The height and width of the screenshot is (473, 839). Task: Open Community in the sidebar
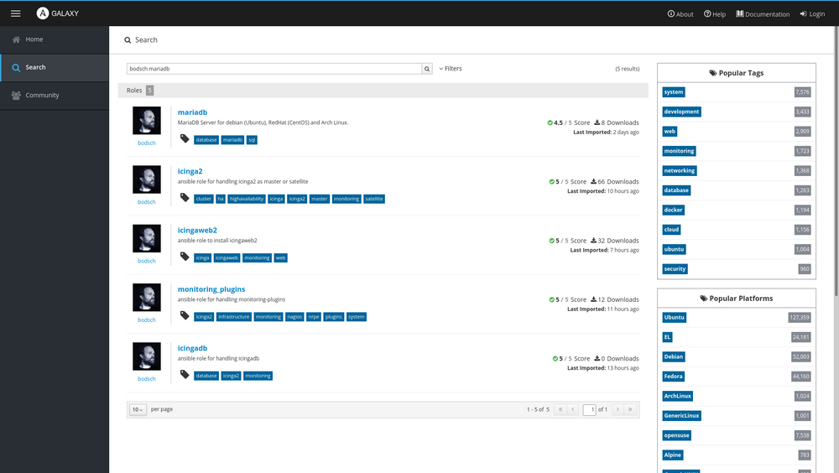tap(55, 96)
